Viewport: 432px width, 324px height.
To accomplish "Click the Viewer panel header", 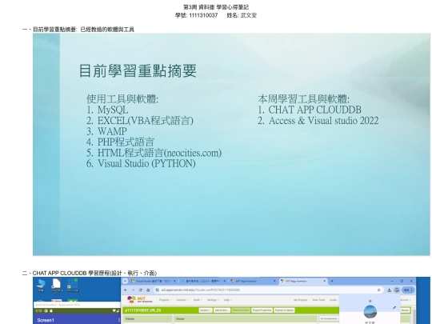I will coord(246,318).
